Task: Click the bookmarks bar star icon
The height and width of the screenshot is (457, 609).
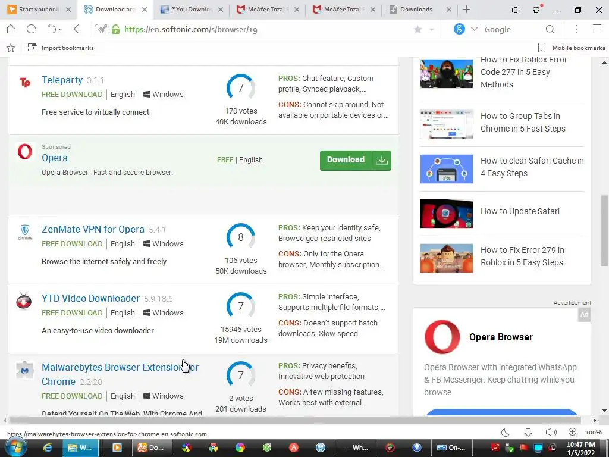Action: (x=11, y=48)
